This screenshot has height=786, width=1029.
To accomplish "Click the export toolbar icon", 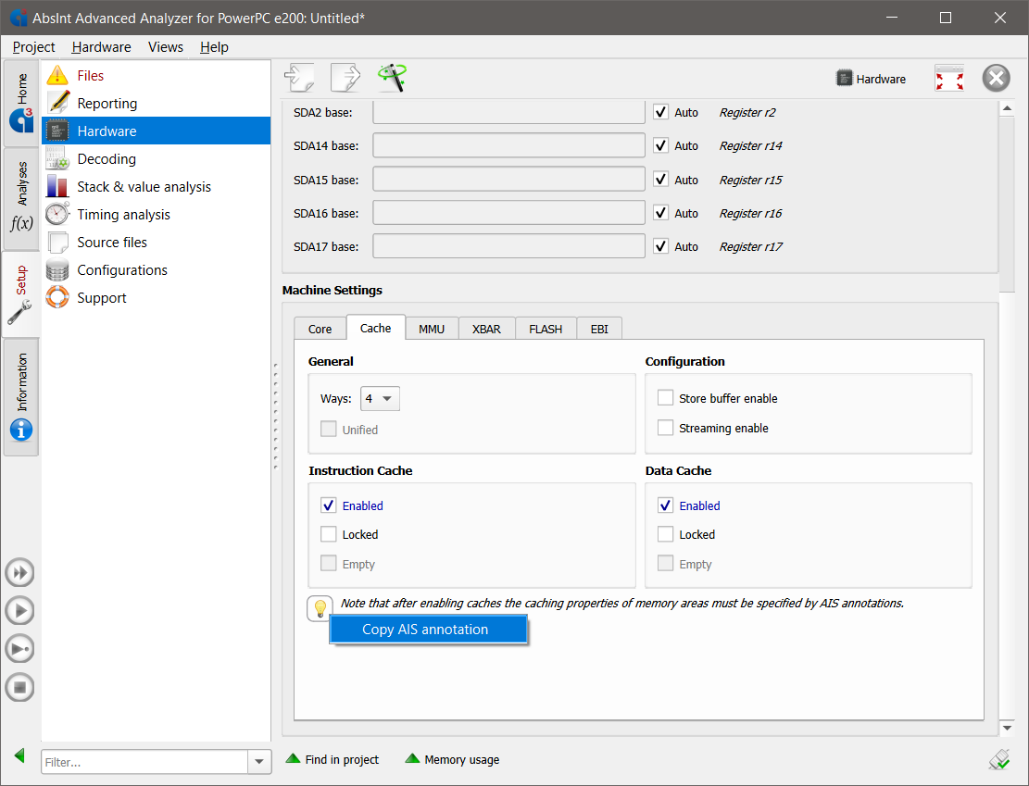I will click(345, 78).
